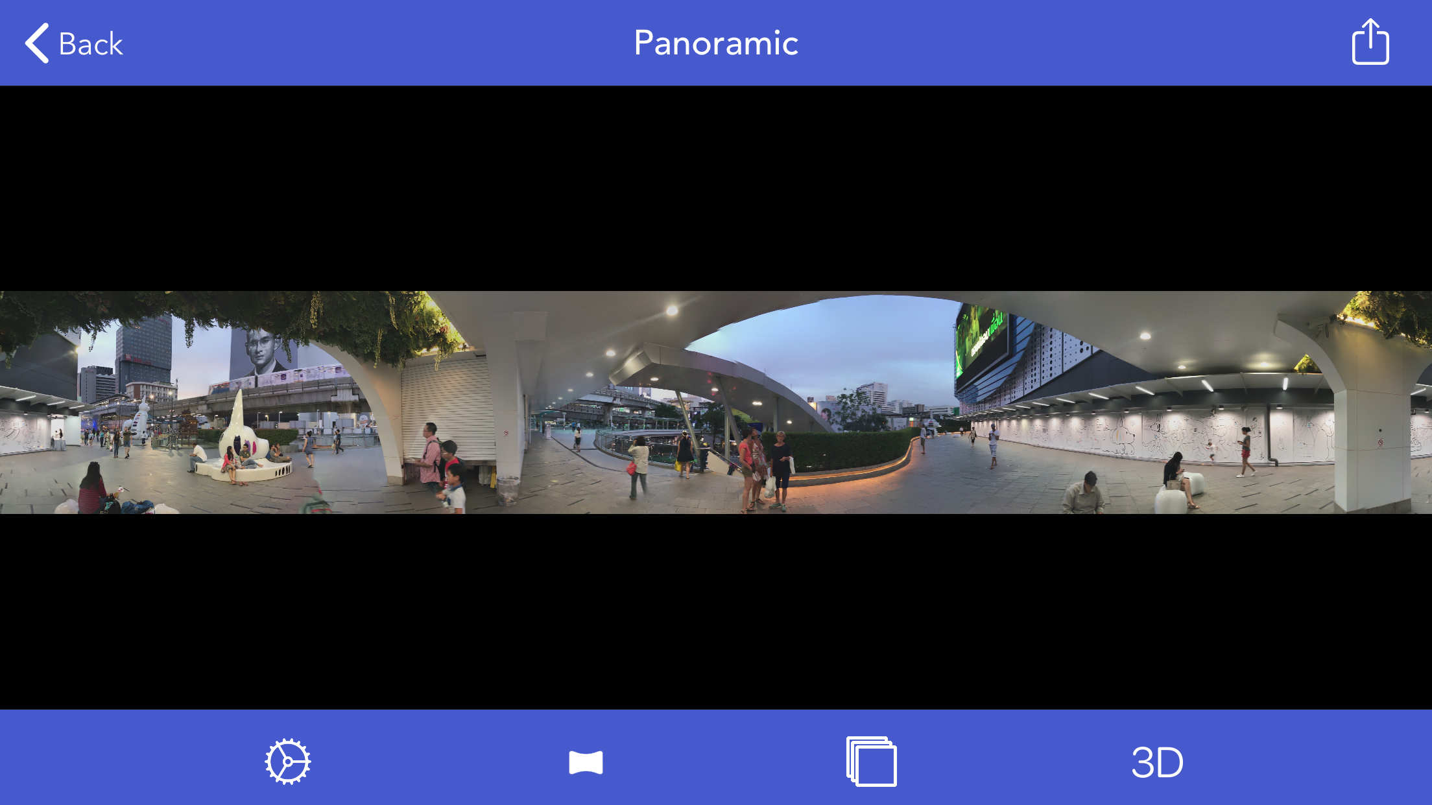Tap the stacked frames icon

[871, 762]
